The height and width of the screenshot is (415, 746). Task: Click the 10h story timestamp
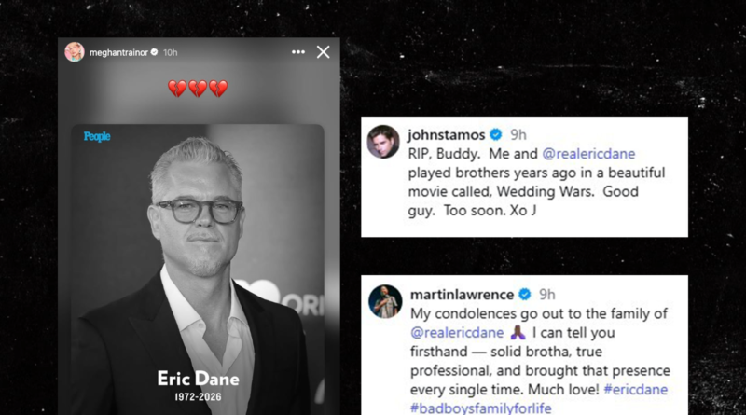pos(171,52)
